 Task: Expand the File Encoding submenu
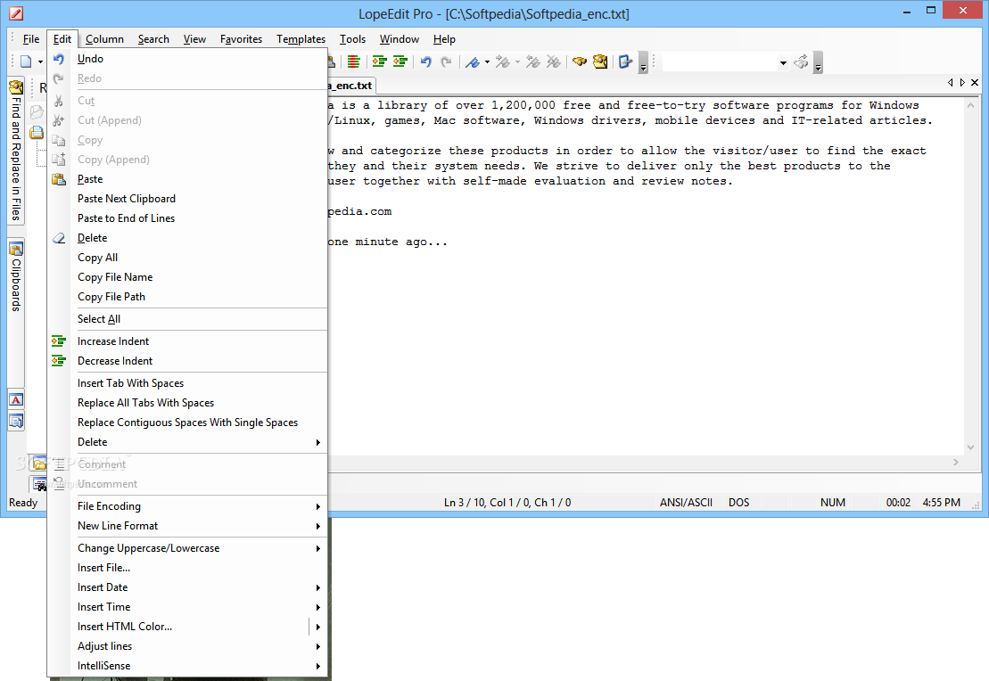coord(187,506)
